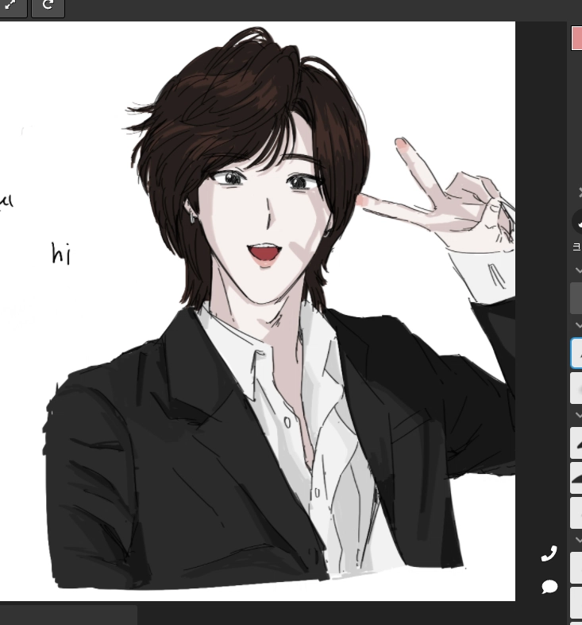Collapse chevron below the second brush preset

[x=578, y=414]
